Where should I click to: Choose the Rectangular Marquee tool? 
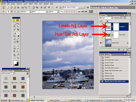point(14,24)
